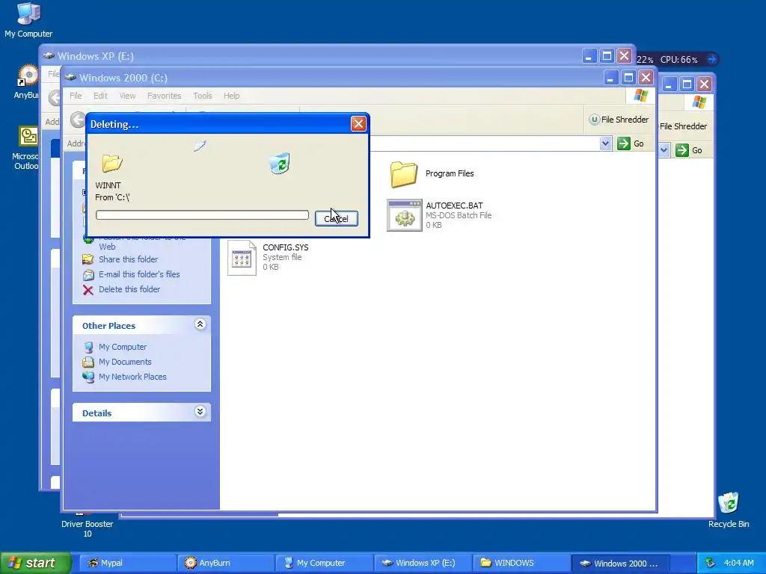This screenshot has height=574, width=766.
Task: Open Help menu in Windows 2000 (C:) window
Action: 232,96
